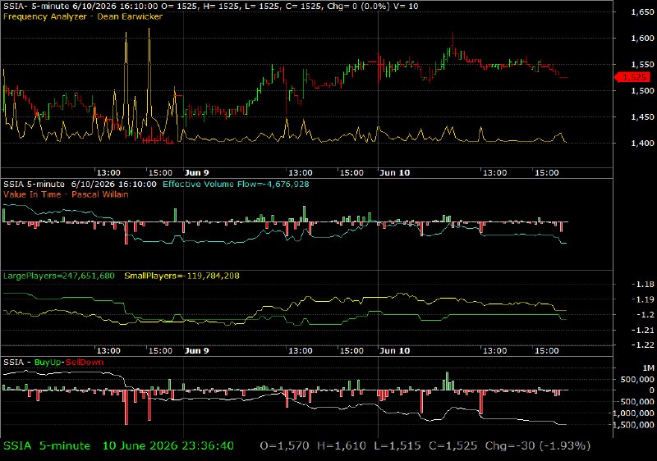The width and height of the screenshot is (657, 461).
Task: Click the red 1,525 last-price marker
Action: pos(632,77)
